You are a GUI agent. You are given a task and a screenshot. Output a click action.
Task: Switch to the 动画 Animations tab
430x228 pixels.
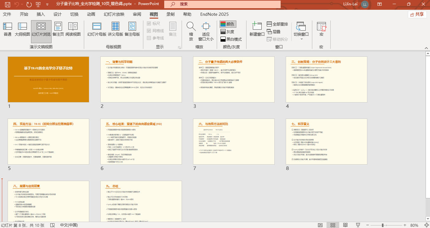click(91, 14)
